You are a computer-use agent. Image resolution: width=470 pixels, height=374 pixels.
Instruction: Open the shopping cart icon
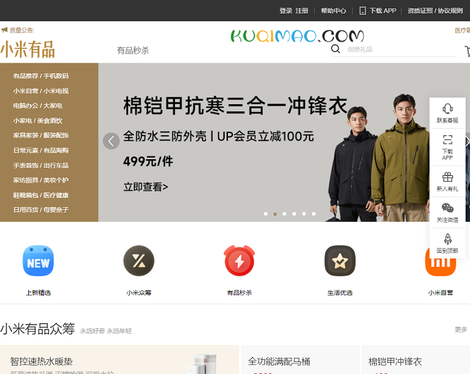pyautogui.click(x=467, y=51)
